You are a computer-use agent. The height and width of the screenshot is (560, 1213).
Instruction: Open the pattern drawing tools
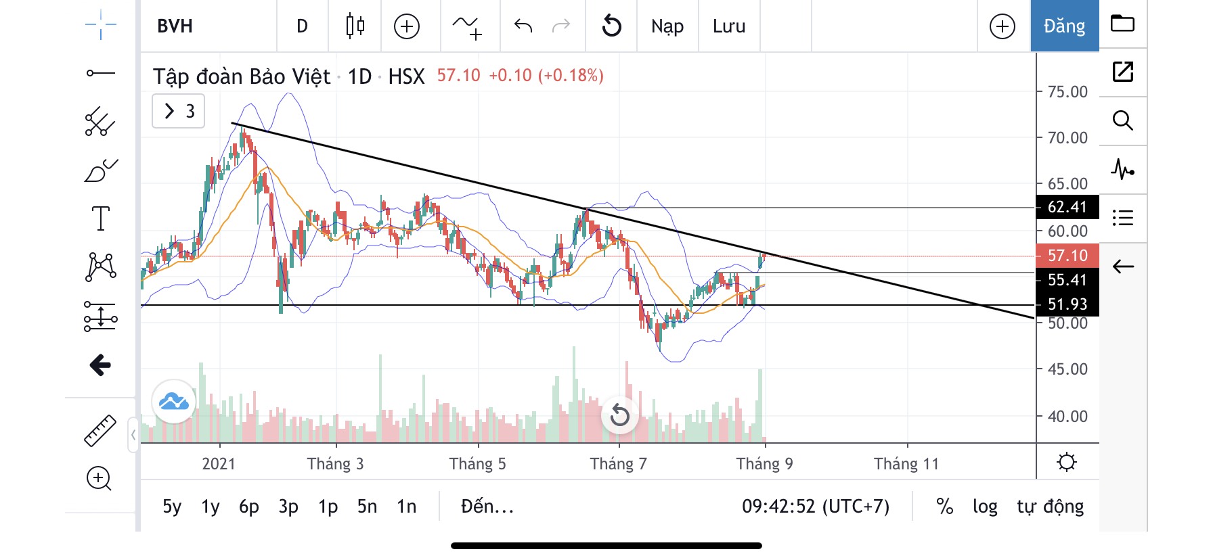click(100, 266)
